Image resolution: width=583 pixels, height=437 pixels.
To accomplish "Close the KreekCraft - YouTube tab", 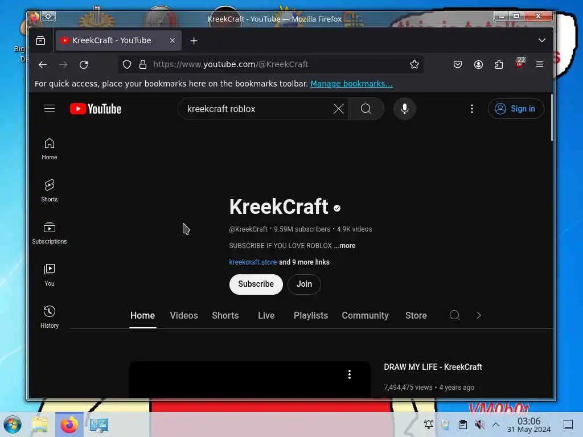I will tap(173, 40).
